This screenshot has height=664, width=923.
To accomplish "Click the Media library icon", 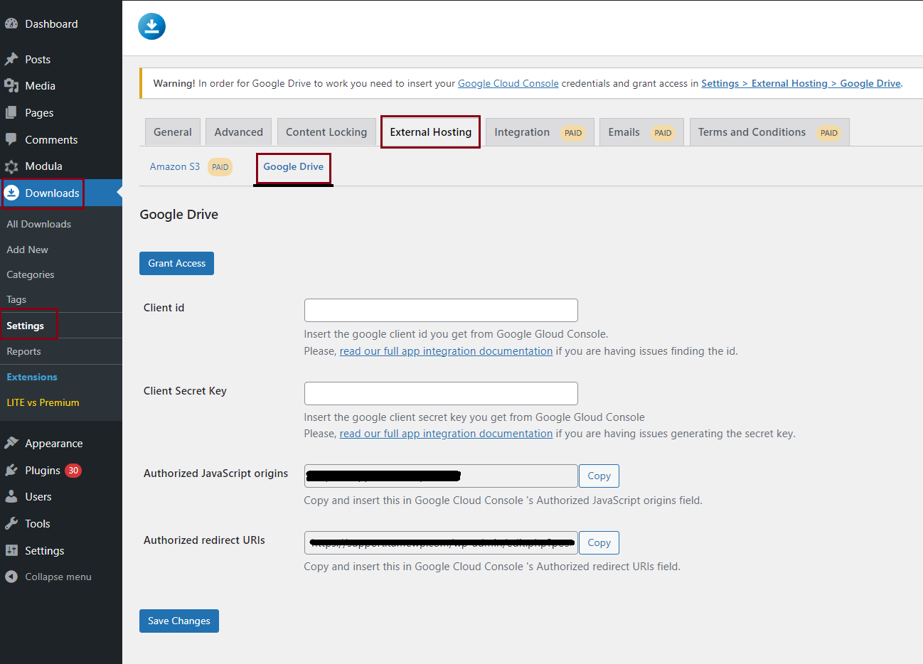I will click(x=11, y=85).
